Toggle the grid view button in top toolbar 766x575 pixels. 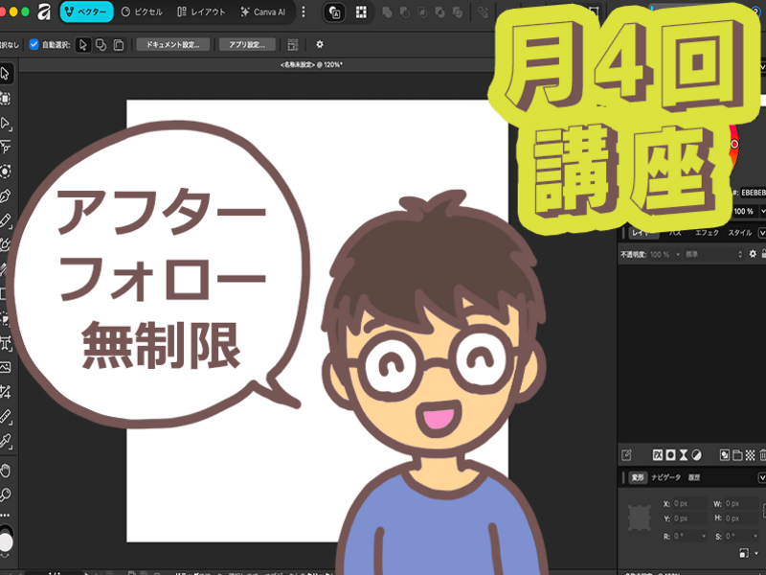(361, 12)
